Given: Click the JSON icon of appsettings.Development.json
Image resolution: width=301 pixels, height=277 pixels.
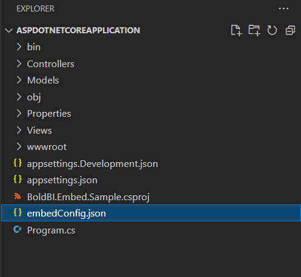Looking at the screenshot, I should pyautogui.click(x=18, y=163).
